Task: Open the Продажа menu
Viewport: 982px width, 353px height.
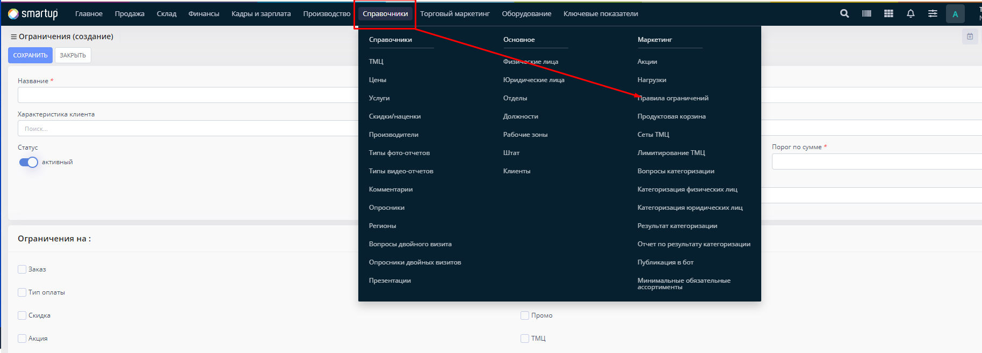Action: 129,14
